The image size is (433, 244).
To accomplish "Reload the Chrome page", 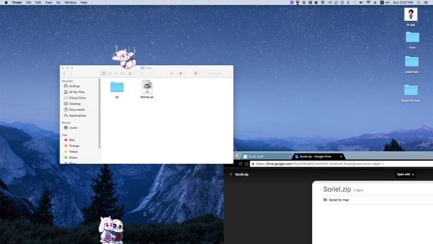I will point(240,164).
